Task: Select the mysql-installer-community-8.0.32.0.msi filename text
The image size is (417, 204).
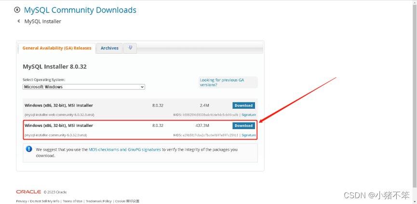Action: (x=56, y=135)
